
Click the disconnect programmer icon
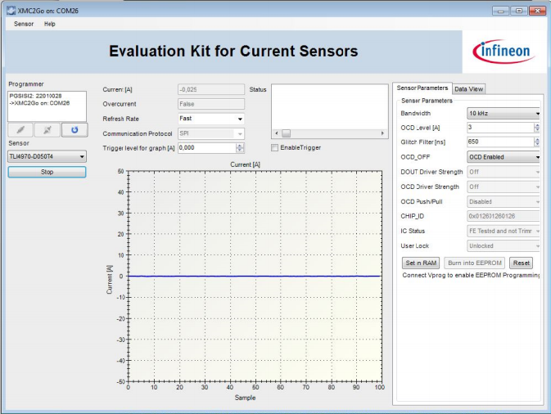(x=47, y=130)
